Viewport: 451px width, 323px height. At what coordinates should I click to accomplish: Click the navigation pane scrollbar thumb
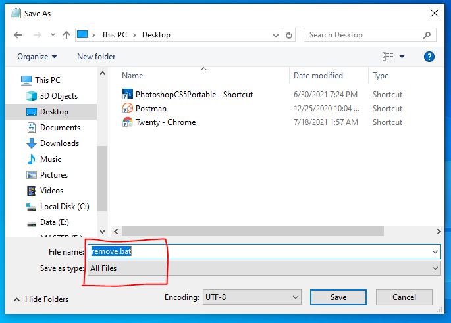pos(103,178)
